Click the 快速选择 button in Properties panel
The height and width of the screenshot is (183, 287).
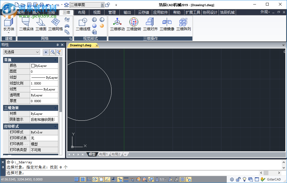(59, 52)
